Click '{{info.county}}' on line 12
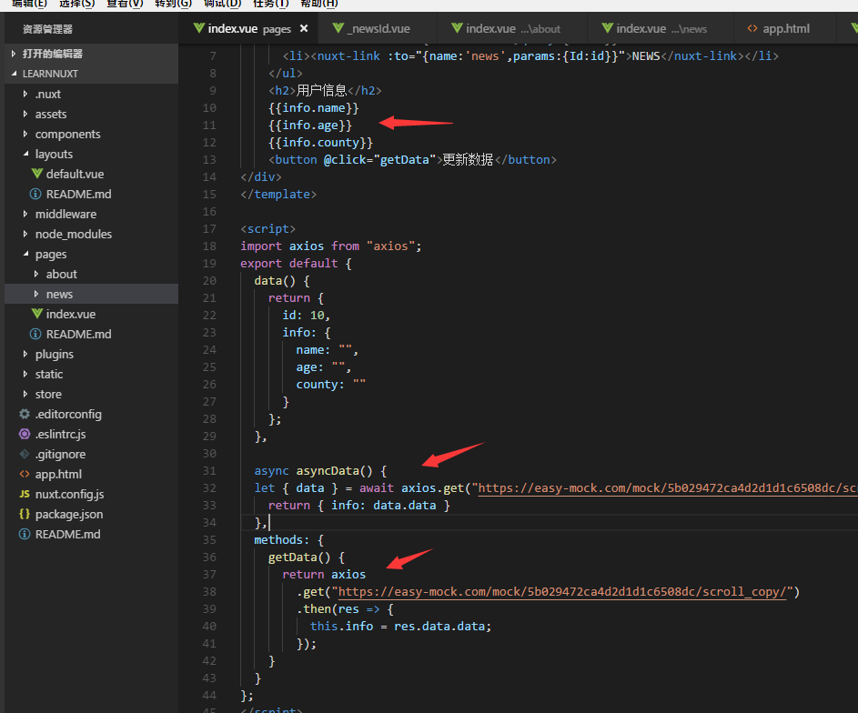Viewport: 858px width, 713px height. 320,142
